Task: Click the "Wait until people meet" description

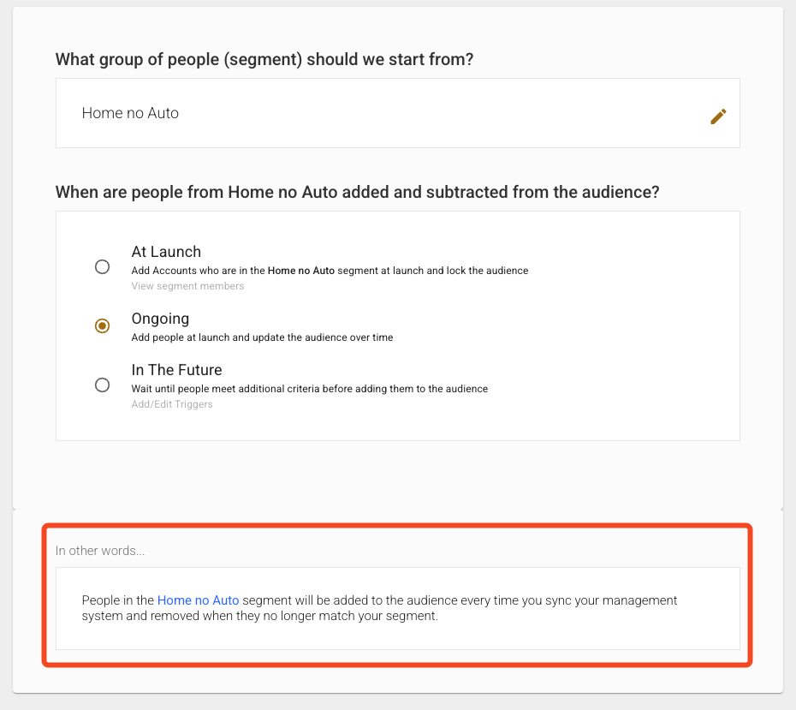Action: 309,389
